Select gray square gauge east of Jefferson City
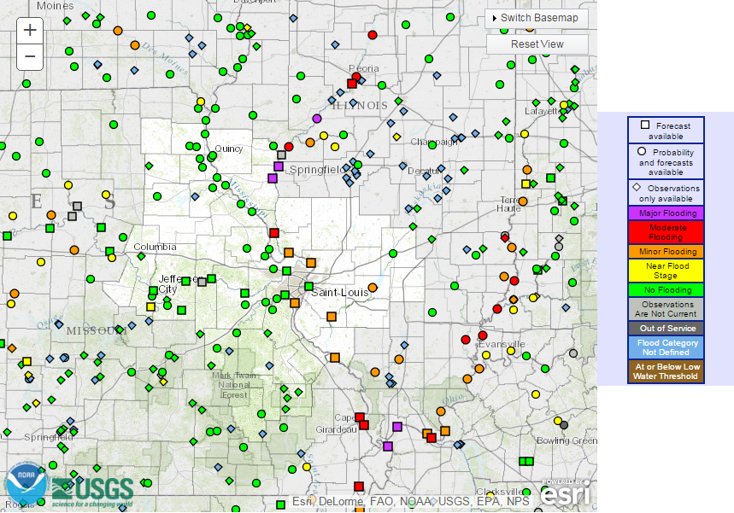 point(202,282)
